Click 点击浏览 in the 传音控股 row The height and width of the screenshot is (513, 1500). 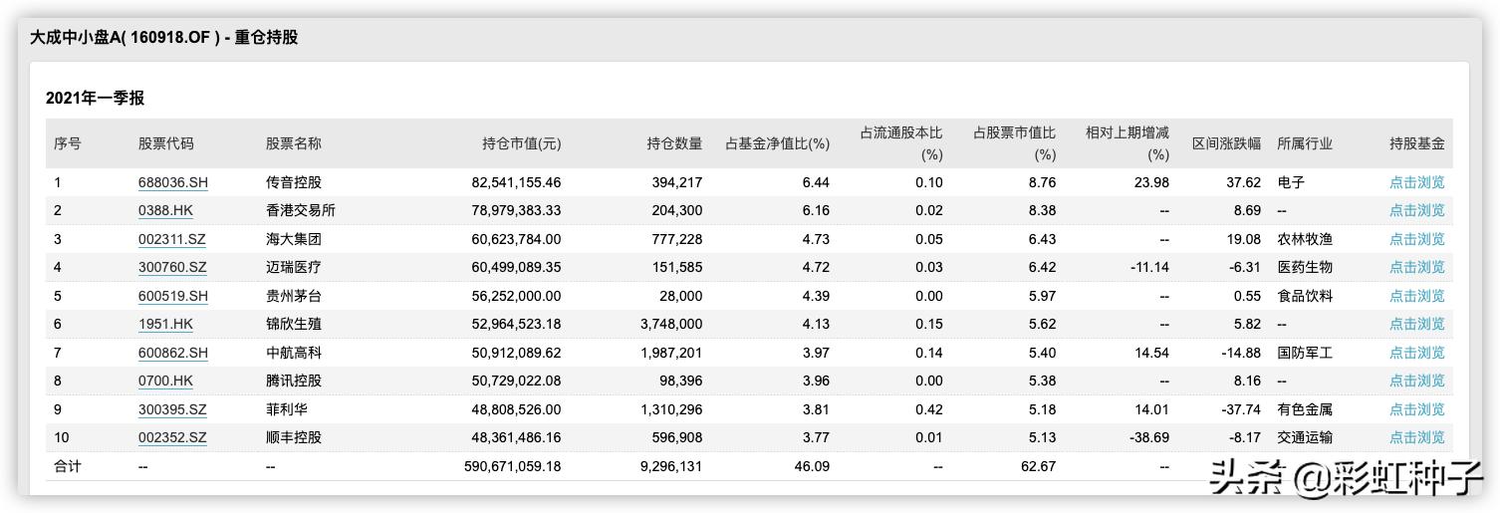(1416, 182)
